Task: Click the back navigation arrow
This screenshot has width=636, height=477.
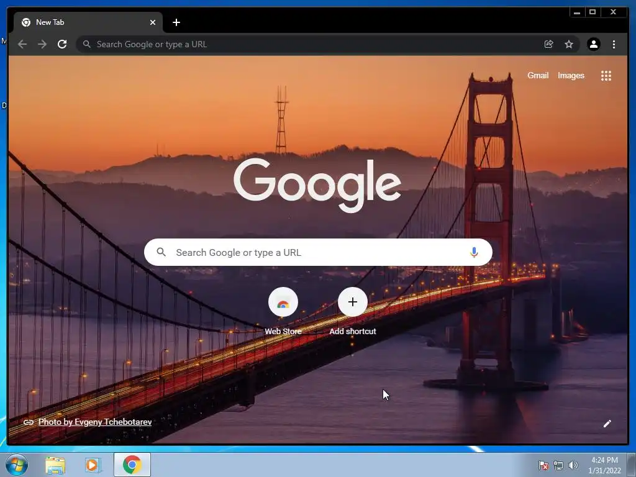Action: tap(22, 44)
